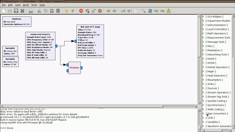This screenshot has width=235, height=132.
Task: Click the Paste clipboard icon
Action: [52, 11]
